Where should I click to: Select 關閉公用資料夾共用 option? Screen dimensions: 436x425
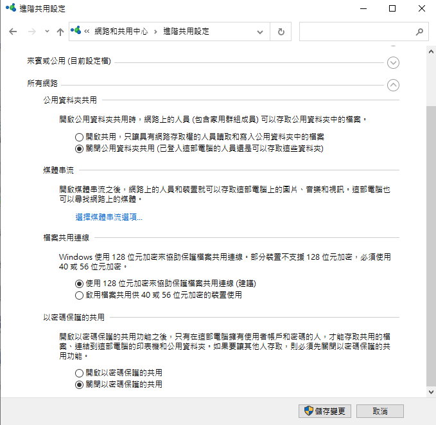coord(79,149)
